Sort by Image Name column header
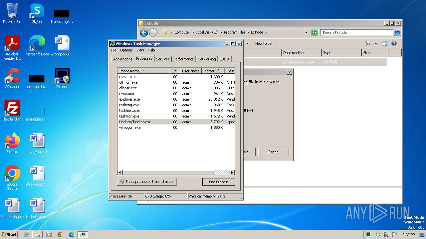Screen dimensions: 426x239 coord(143,71)
